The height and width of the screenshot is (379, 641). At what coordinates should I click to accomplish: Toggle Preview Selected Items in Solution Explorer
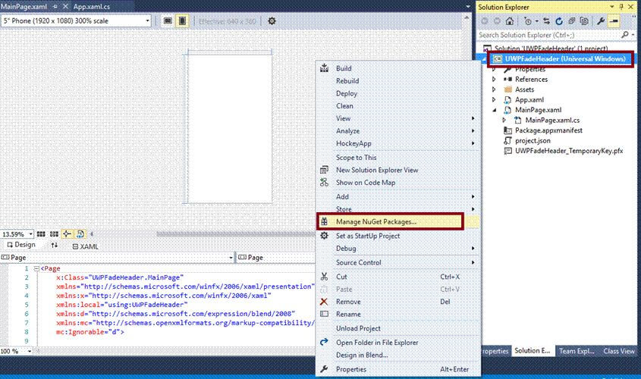[614, 20]
